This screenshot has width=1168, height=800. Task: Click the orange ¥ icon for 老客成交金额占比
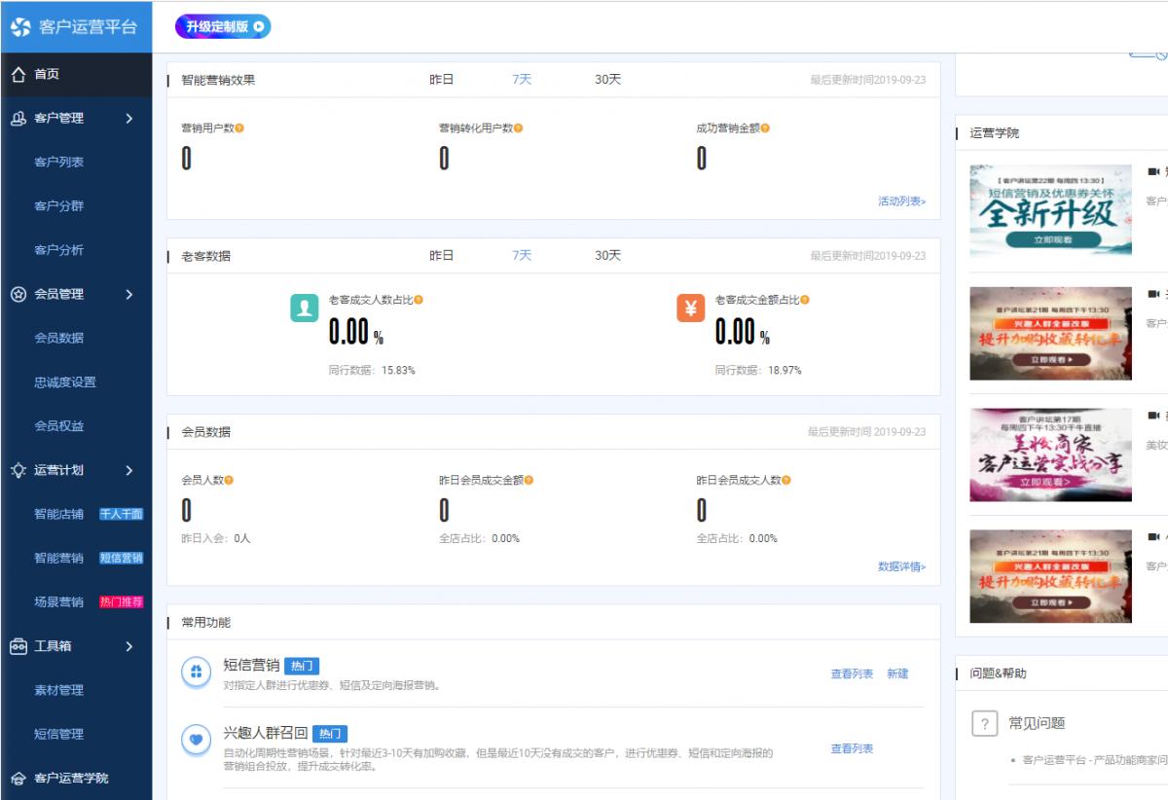[x=692, y=306]
